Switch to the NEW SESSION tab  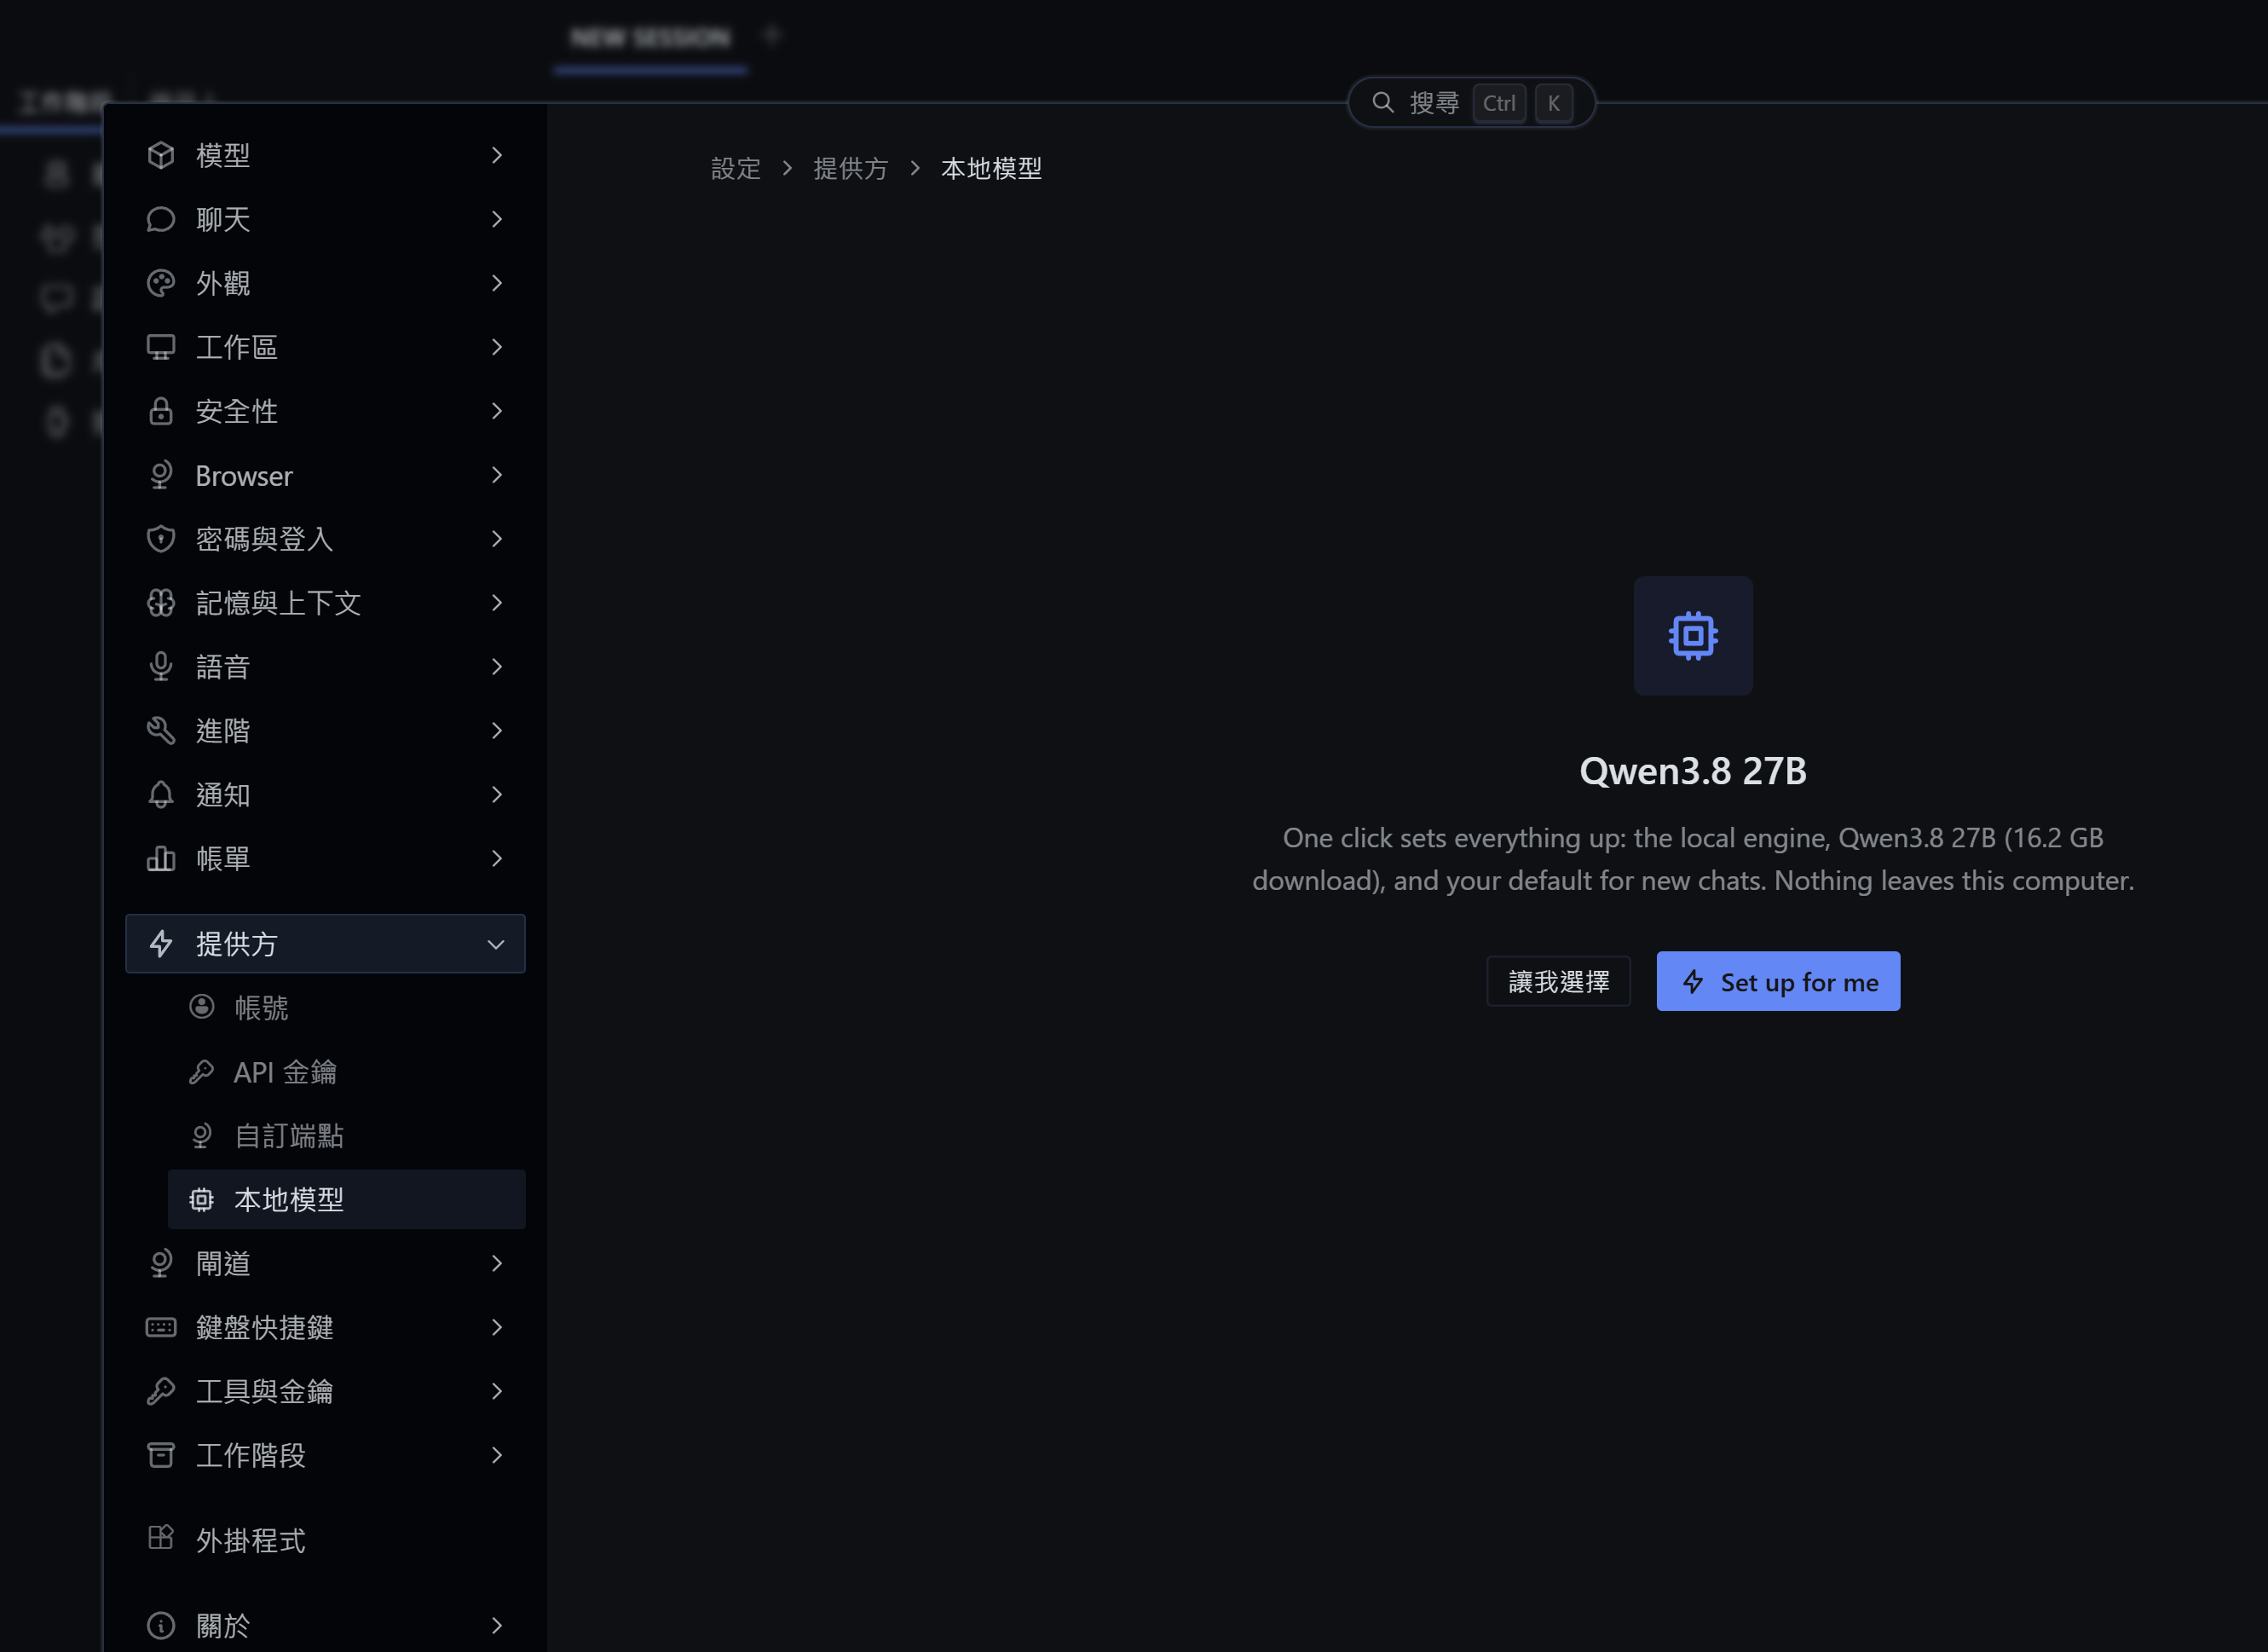click(650, 38)
